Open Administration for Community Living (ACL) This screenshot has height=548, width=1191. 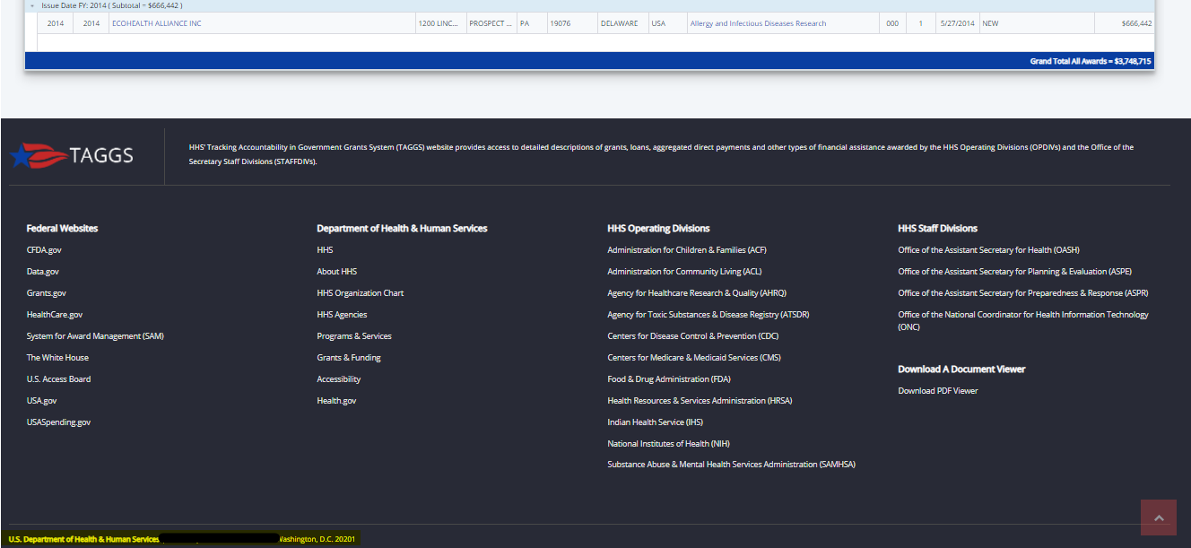click(684, 272)
